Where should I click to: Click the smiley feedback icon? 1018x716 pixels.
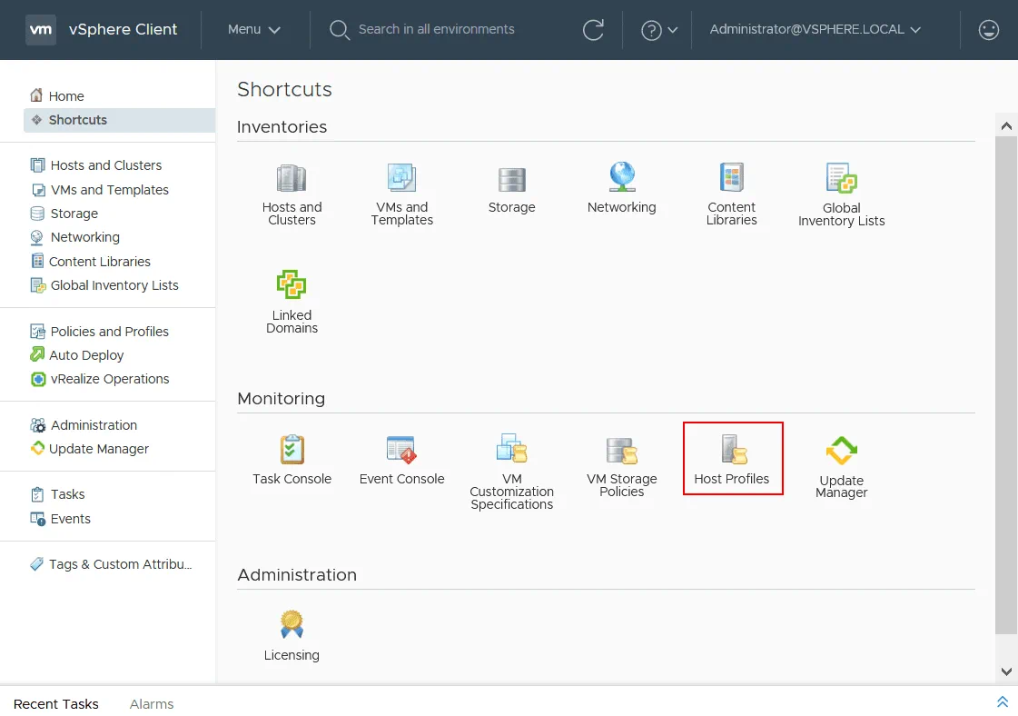click(988, 30)
